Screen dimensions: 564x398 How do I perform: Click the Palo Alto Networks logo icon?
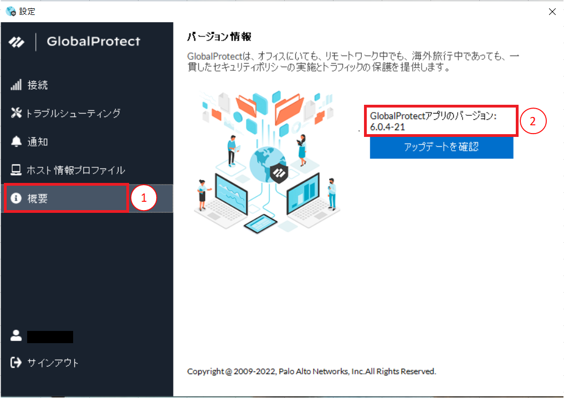coord(17,42)
